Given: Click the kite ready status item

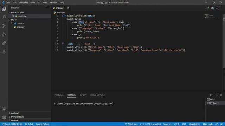Looking at the screenshot, I should pyautogui.click(x=208, y=124).
